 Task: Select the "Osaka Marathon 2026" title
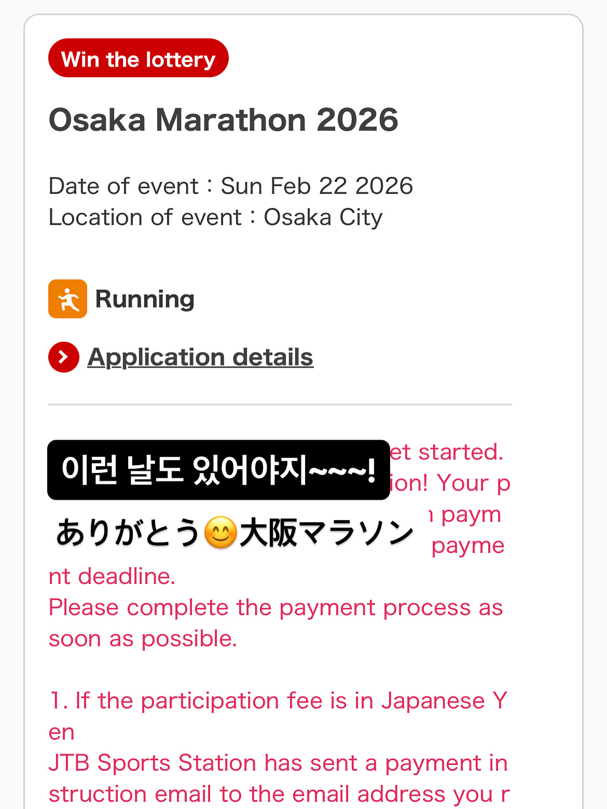[x=223, y=120]
